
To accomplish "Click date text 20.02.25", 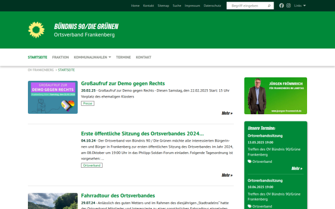I will point(88,90).
